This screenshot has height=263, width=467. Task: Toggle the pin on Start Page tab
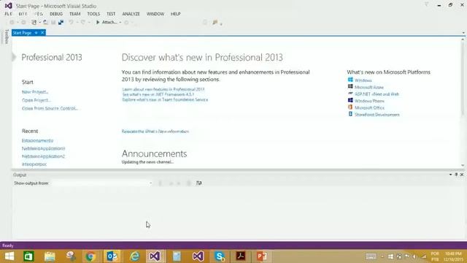click(x=36, y=33)
